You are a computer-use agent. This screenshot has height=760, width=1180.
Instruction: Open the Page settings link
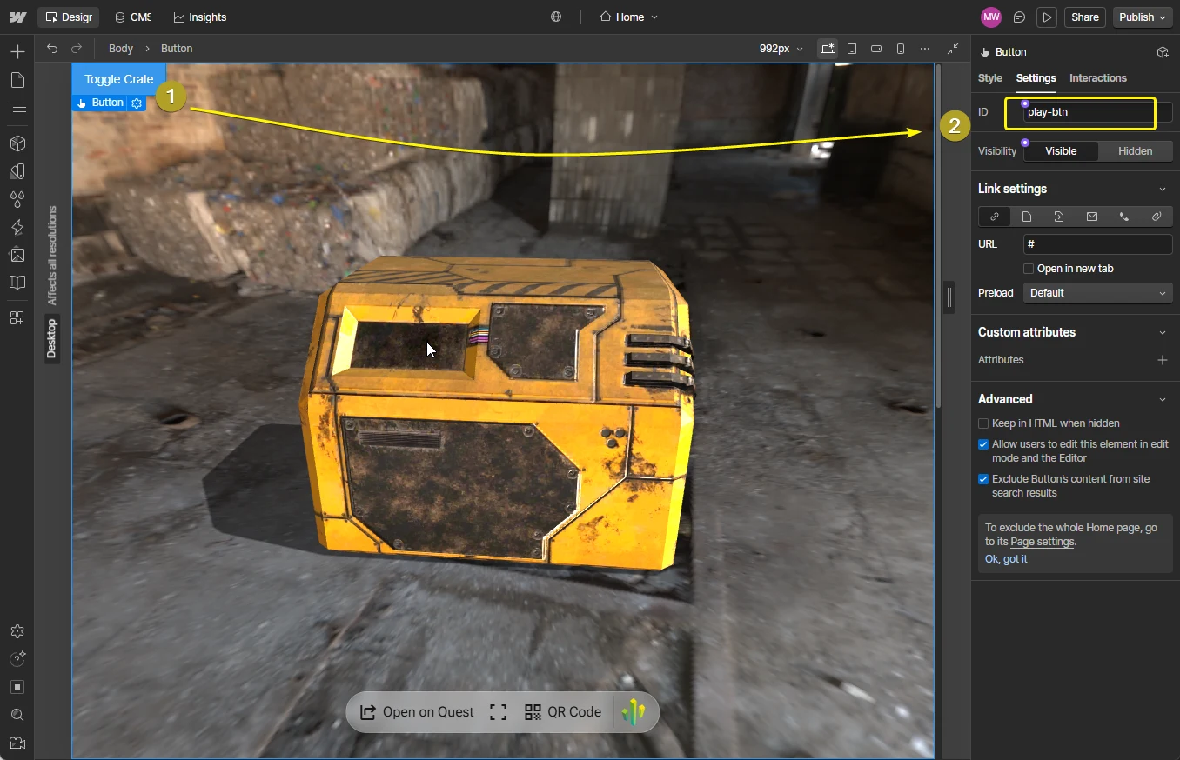(x=1043, y=542)
